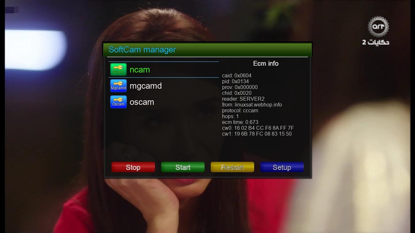Image resolution: width=415 pixels, height=233 pixels.
Task: Click the ecm time: 0.673 line
Action: (240, 122)
